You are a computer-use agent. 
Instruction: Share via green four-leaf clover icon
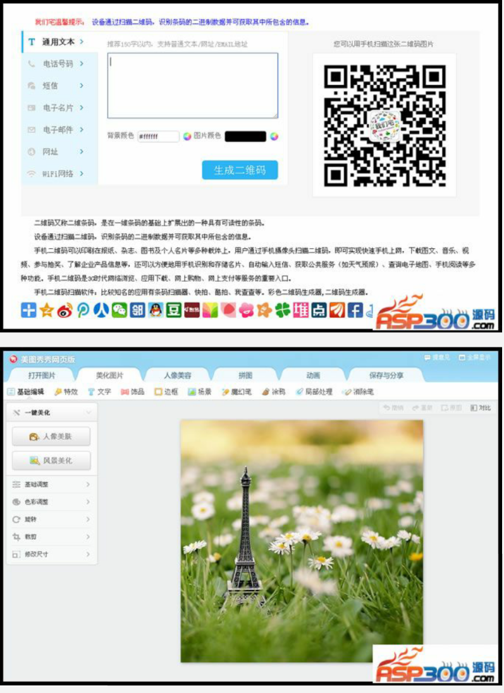[283, 310]
